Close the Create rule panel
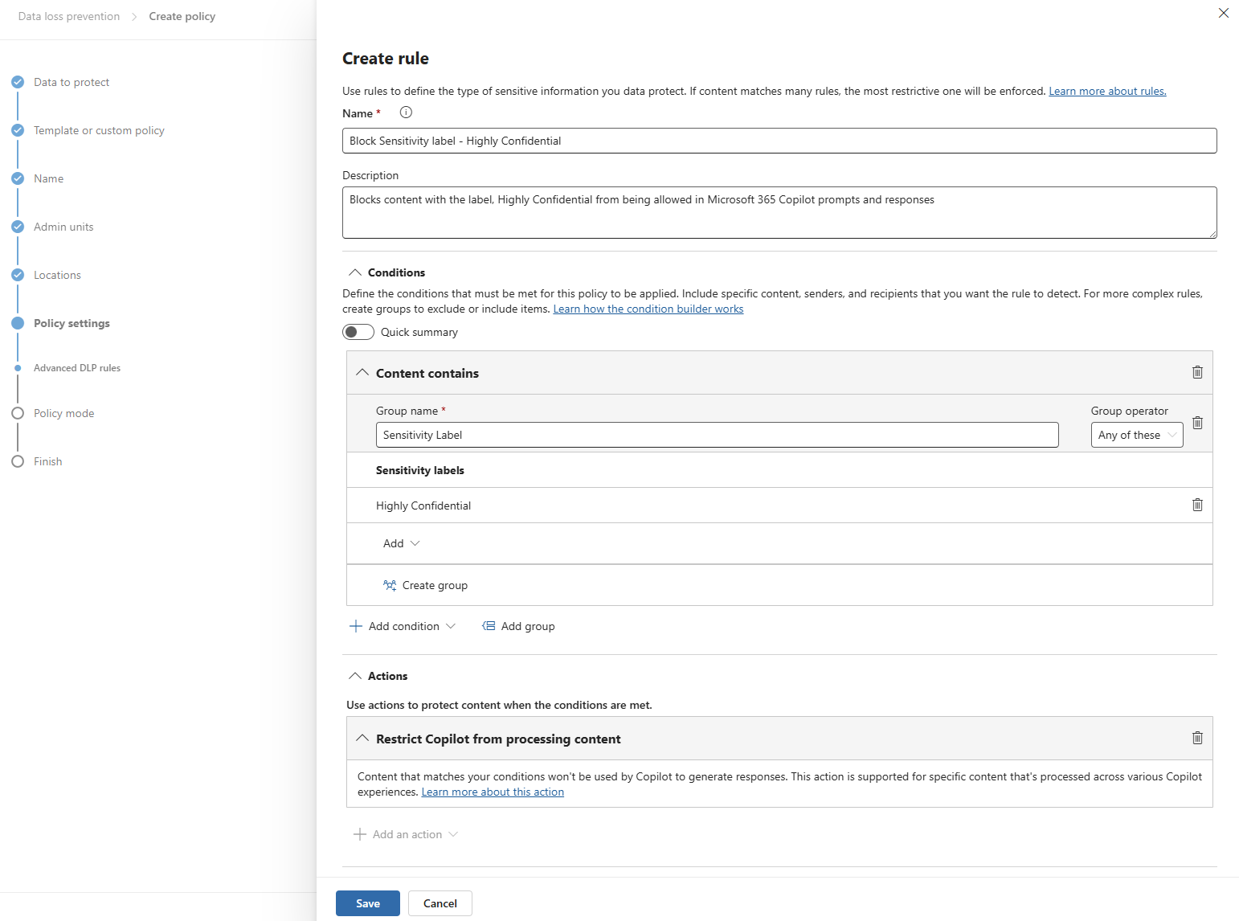This screenshot has height=921, width=1239. [1223, 13]
